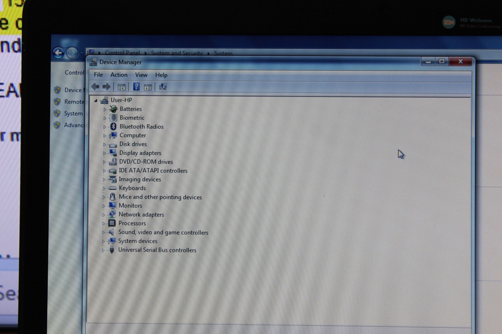Select the Disk drives icon

click(x=113, y=145)
